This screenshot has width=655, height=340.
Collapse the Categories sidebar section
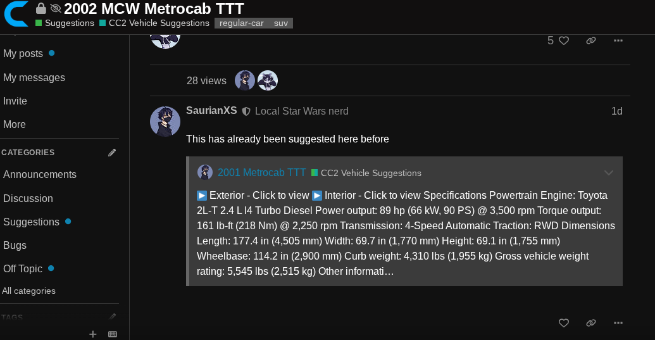pyautogui.click(x=28, y=153)
